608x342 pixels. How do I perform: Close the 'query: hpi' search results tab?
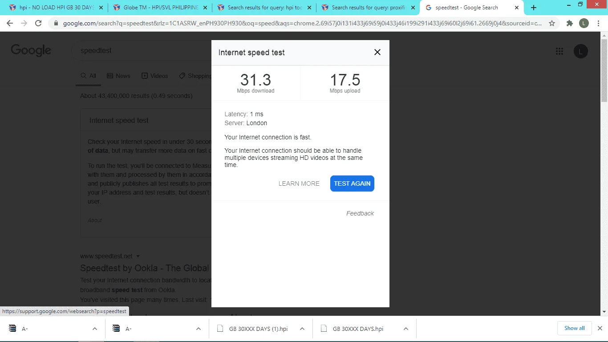pos(309,8)
